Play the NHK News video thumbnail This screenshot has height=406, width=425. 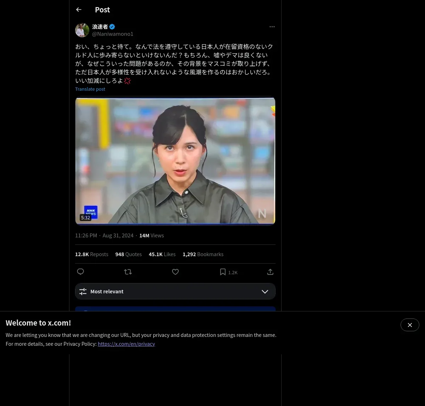tap(175, 161)
